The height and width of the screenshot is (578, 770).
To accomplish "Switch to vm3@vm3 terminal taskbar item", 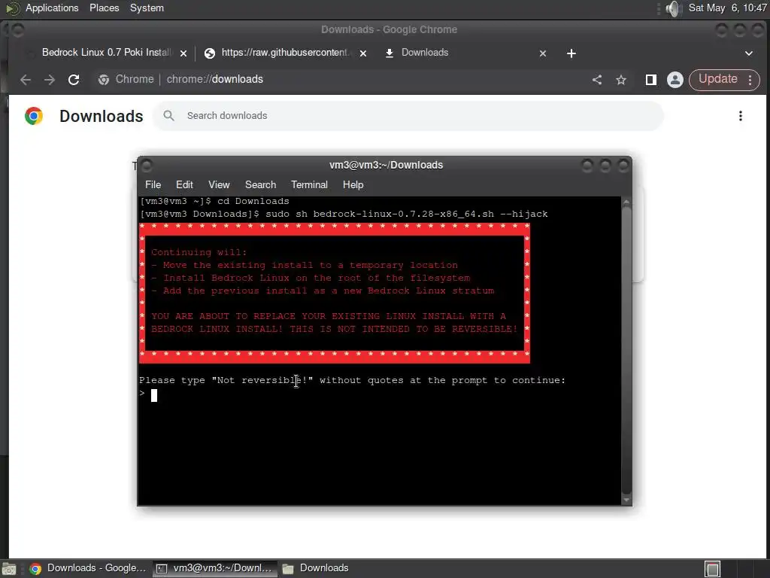I will click(x=214, y=568).
